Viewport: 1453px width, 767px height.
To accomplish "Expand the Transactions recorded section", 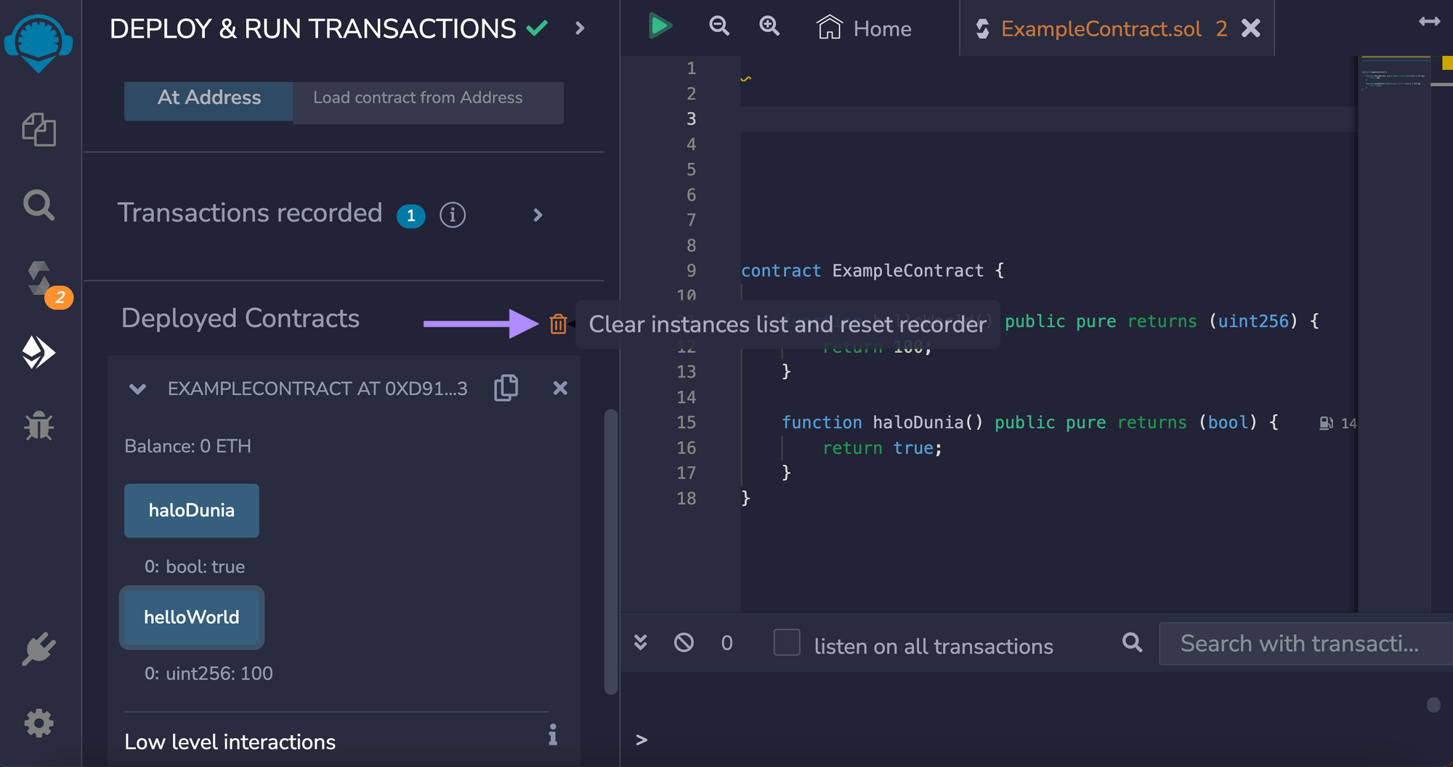I will (x=537, y=215).
